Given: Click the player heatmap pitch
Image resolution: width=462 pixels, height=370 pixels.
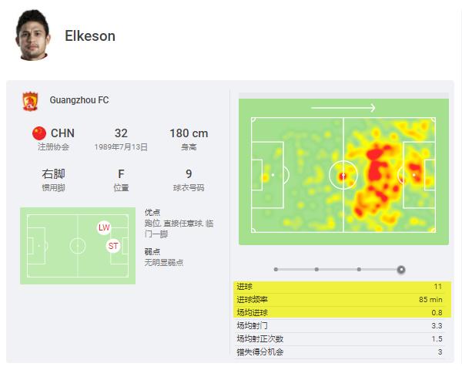Looking at the screenshot, I should 343,177.
